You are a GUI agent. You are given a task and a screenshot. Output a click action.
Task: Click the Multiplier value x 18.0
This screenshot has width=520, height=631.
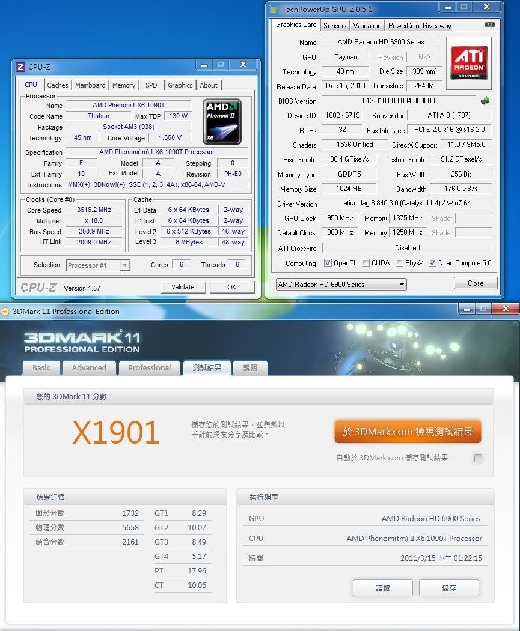[94, 220]
